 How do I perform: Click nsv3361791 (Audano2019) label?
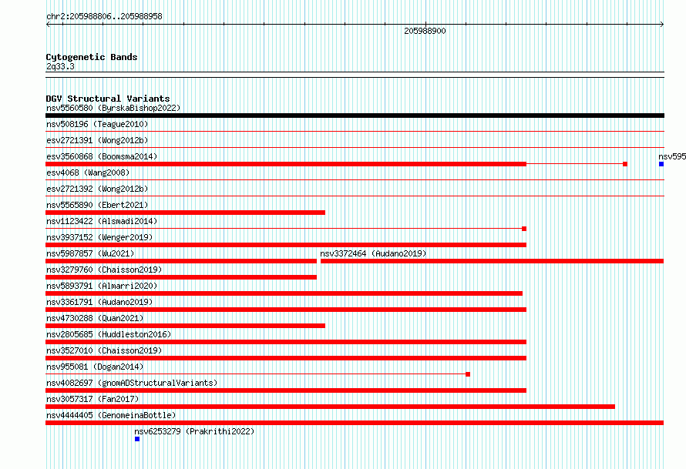click(99, 302)
